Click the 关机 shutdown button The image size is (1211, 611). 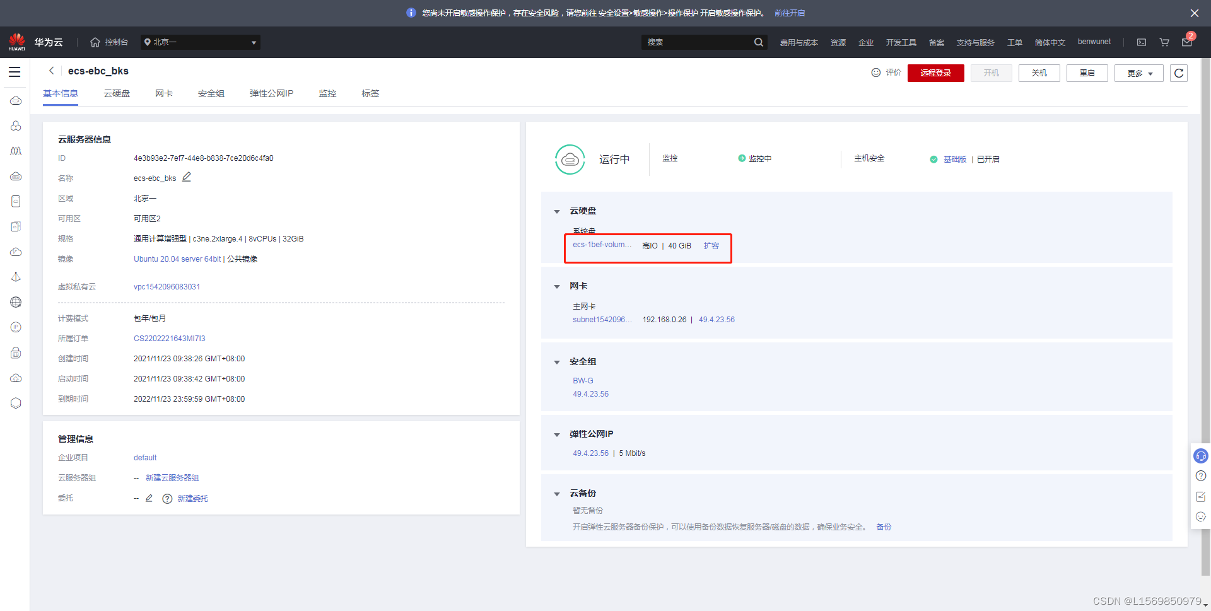click(x=1039, y=73)
